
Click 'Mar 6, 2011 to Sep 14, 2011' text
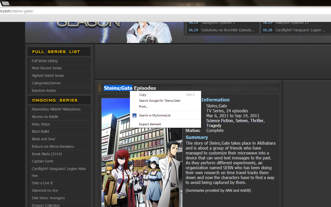tap(233, 116)
